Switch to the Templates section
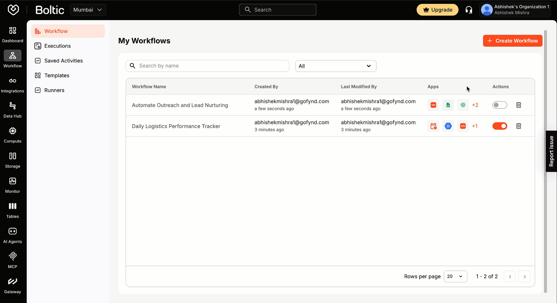The height and width of the screenshot is (303, 557). coord(57,75)
